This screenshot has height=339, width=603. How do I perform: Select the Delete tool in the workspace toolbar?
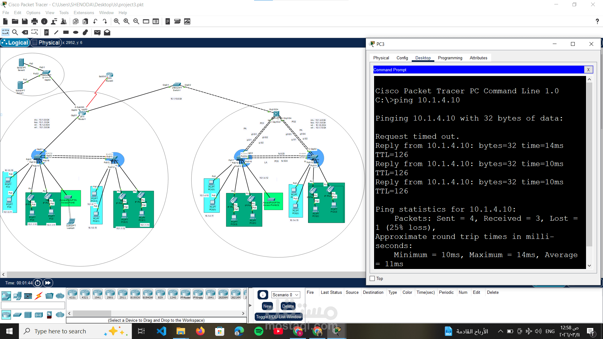pos(25,32)
